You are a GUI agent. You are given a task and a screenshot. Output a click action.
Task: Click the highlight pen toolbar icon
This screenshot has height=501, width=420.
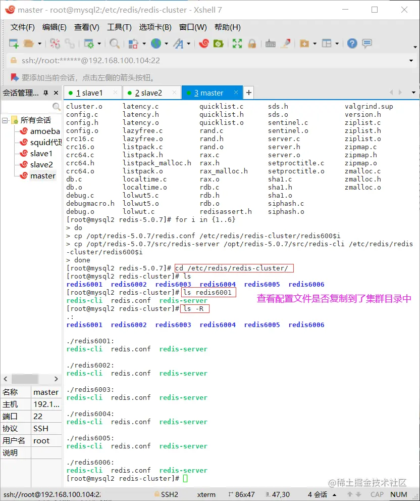[x=285, y=43]
